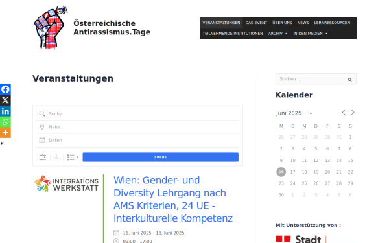
Task: Click search icon in Suche field
Action: (x=42, y=113)
